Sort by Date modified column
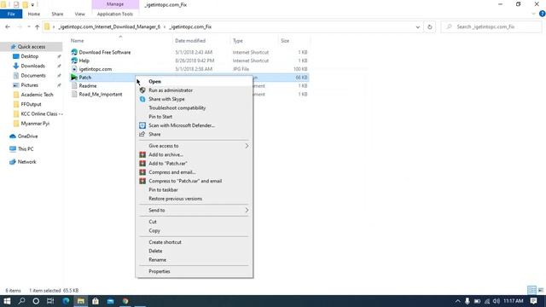546x307 pixels. tap(190, 41)
